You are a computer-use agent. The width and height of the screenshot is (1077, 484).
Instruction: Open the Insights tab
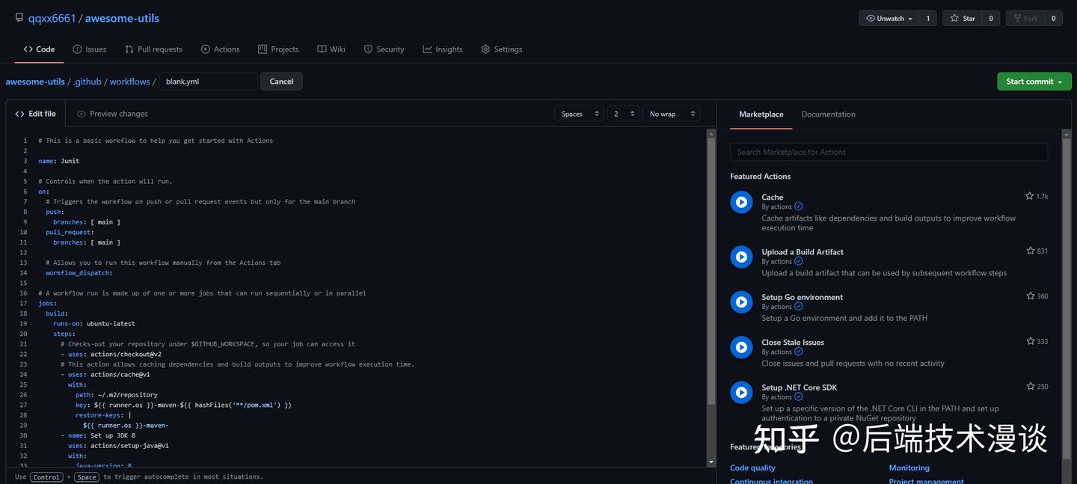coord(443,49)
